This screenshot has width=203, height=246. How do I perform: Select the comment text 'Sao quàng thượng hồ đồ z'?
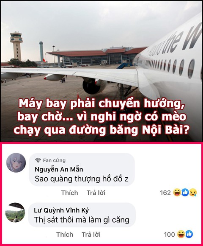point(82,179)
